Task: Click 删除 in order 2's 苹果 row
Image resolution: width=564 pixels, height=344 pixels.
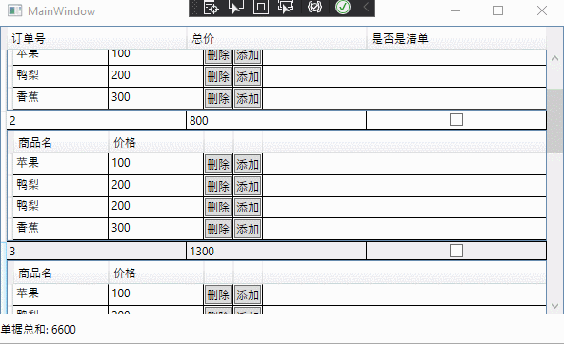Action: 218,165
